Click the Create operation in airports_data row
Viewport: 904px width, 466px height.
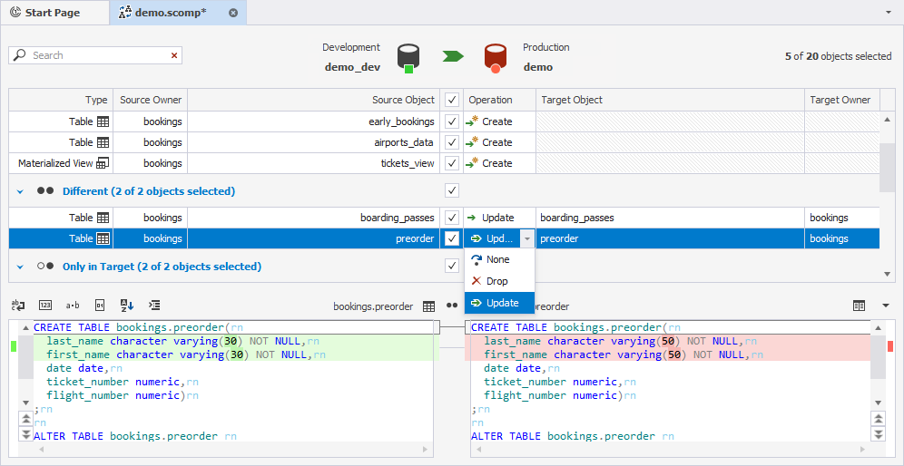point(500,142)
